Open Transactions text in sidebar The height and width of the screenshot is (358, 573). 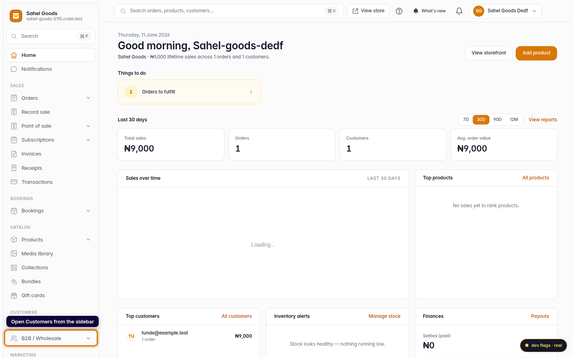coord(37,182)
